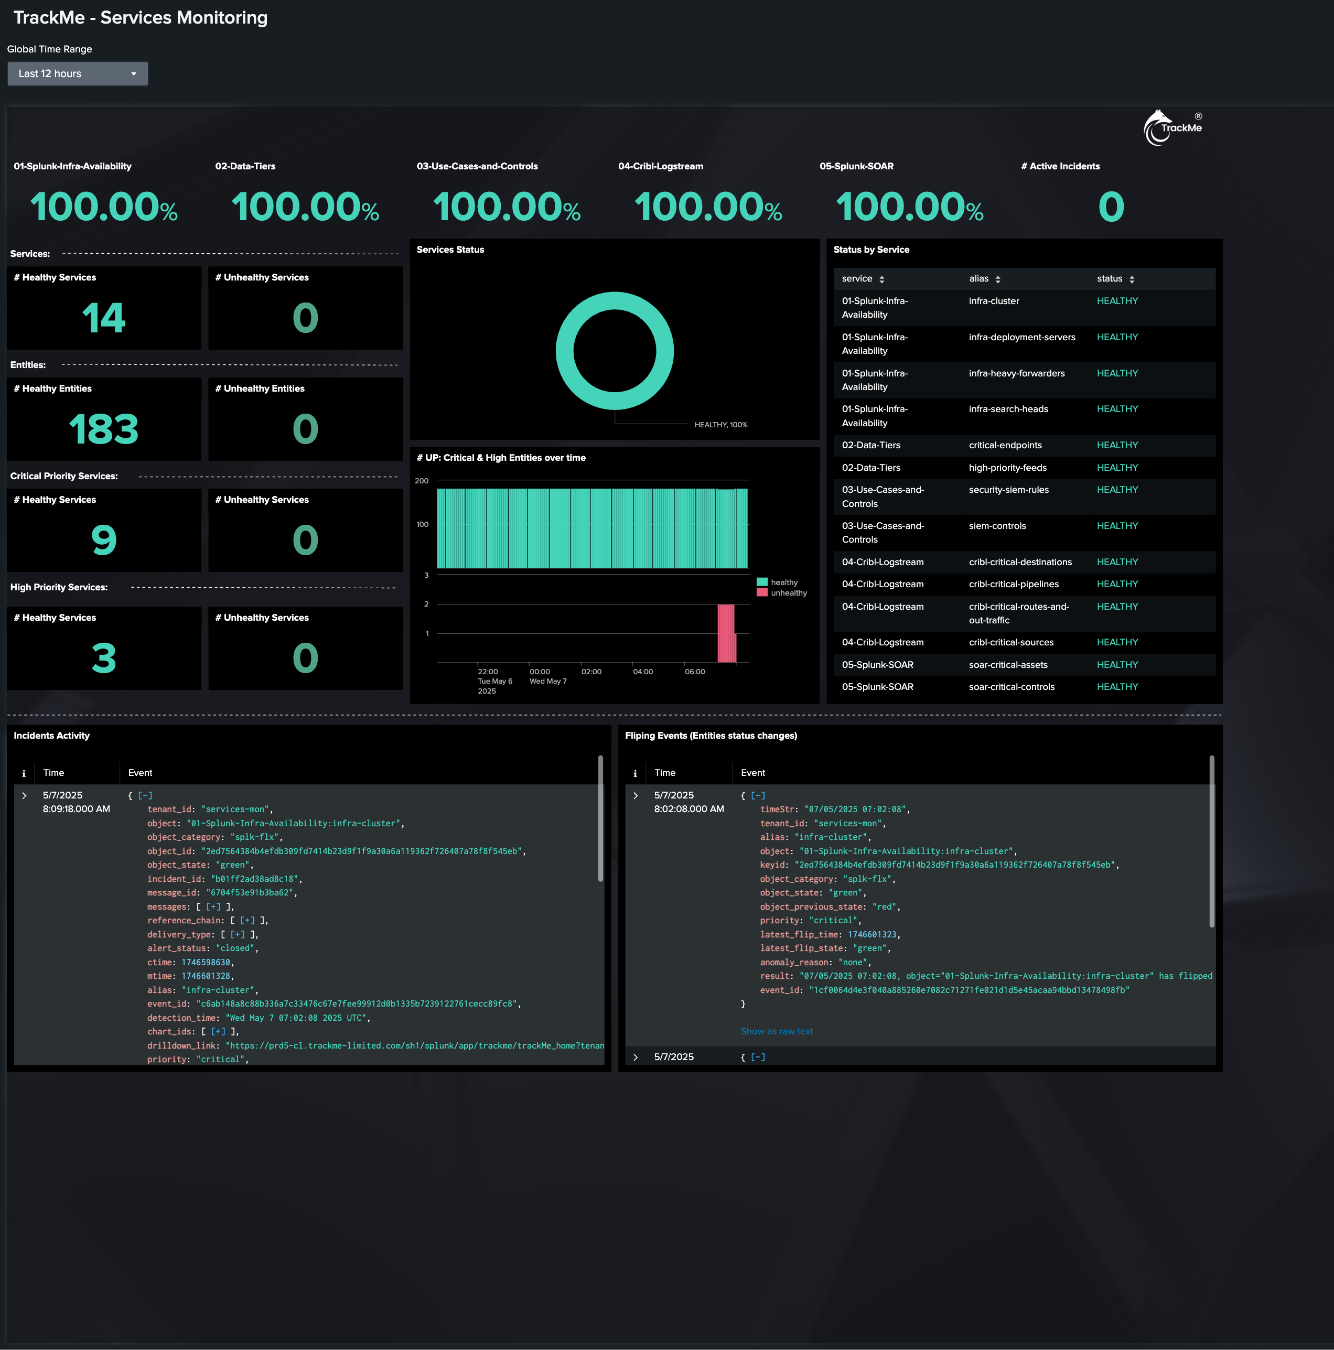Screen dimensions: 1334x1350
Task: Click the HEALTHY, 100% donut chart label
Action: (720, 425)
